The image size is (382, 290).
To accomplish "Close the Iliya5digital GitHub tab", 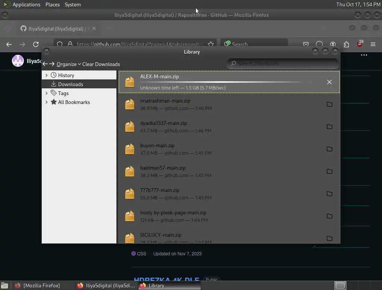I will [94, 28].
